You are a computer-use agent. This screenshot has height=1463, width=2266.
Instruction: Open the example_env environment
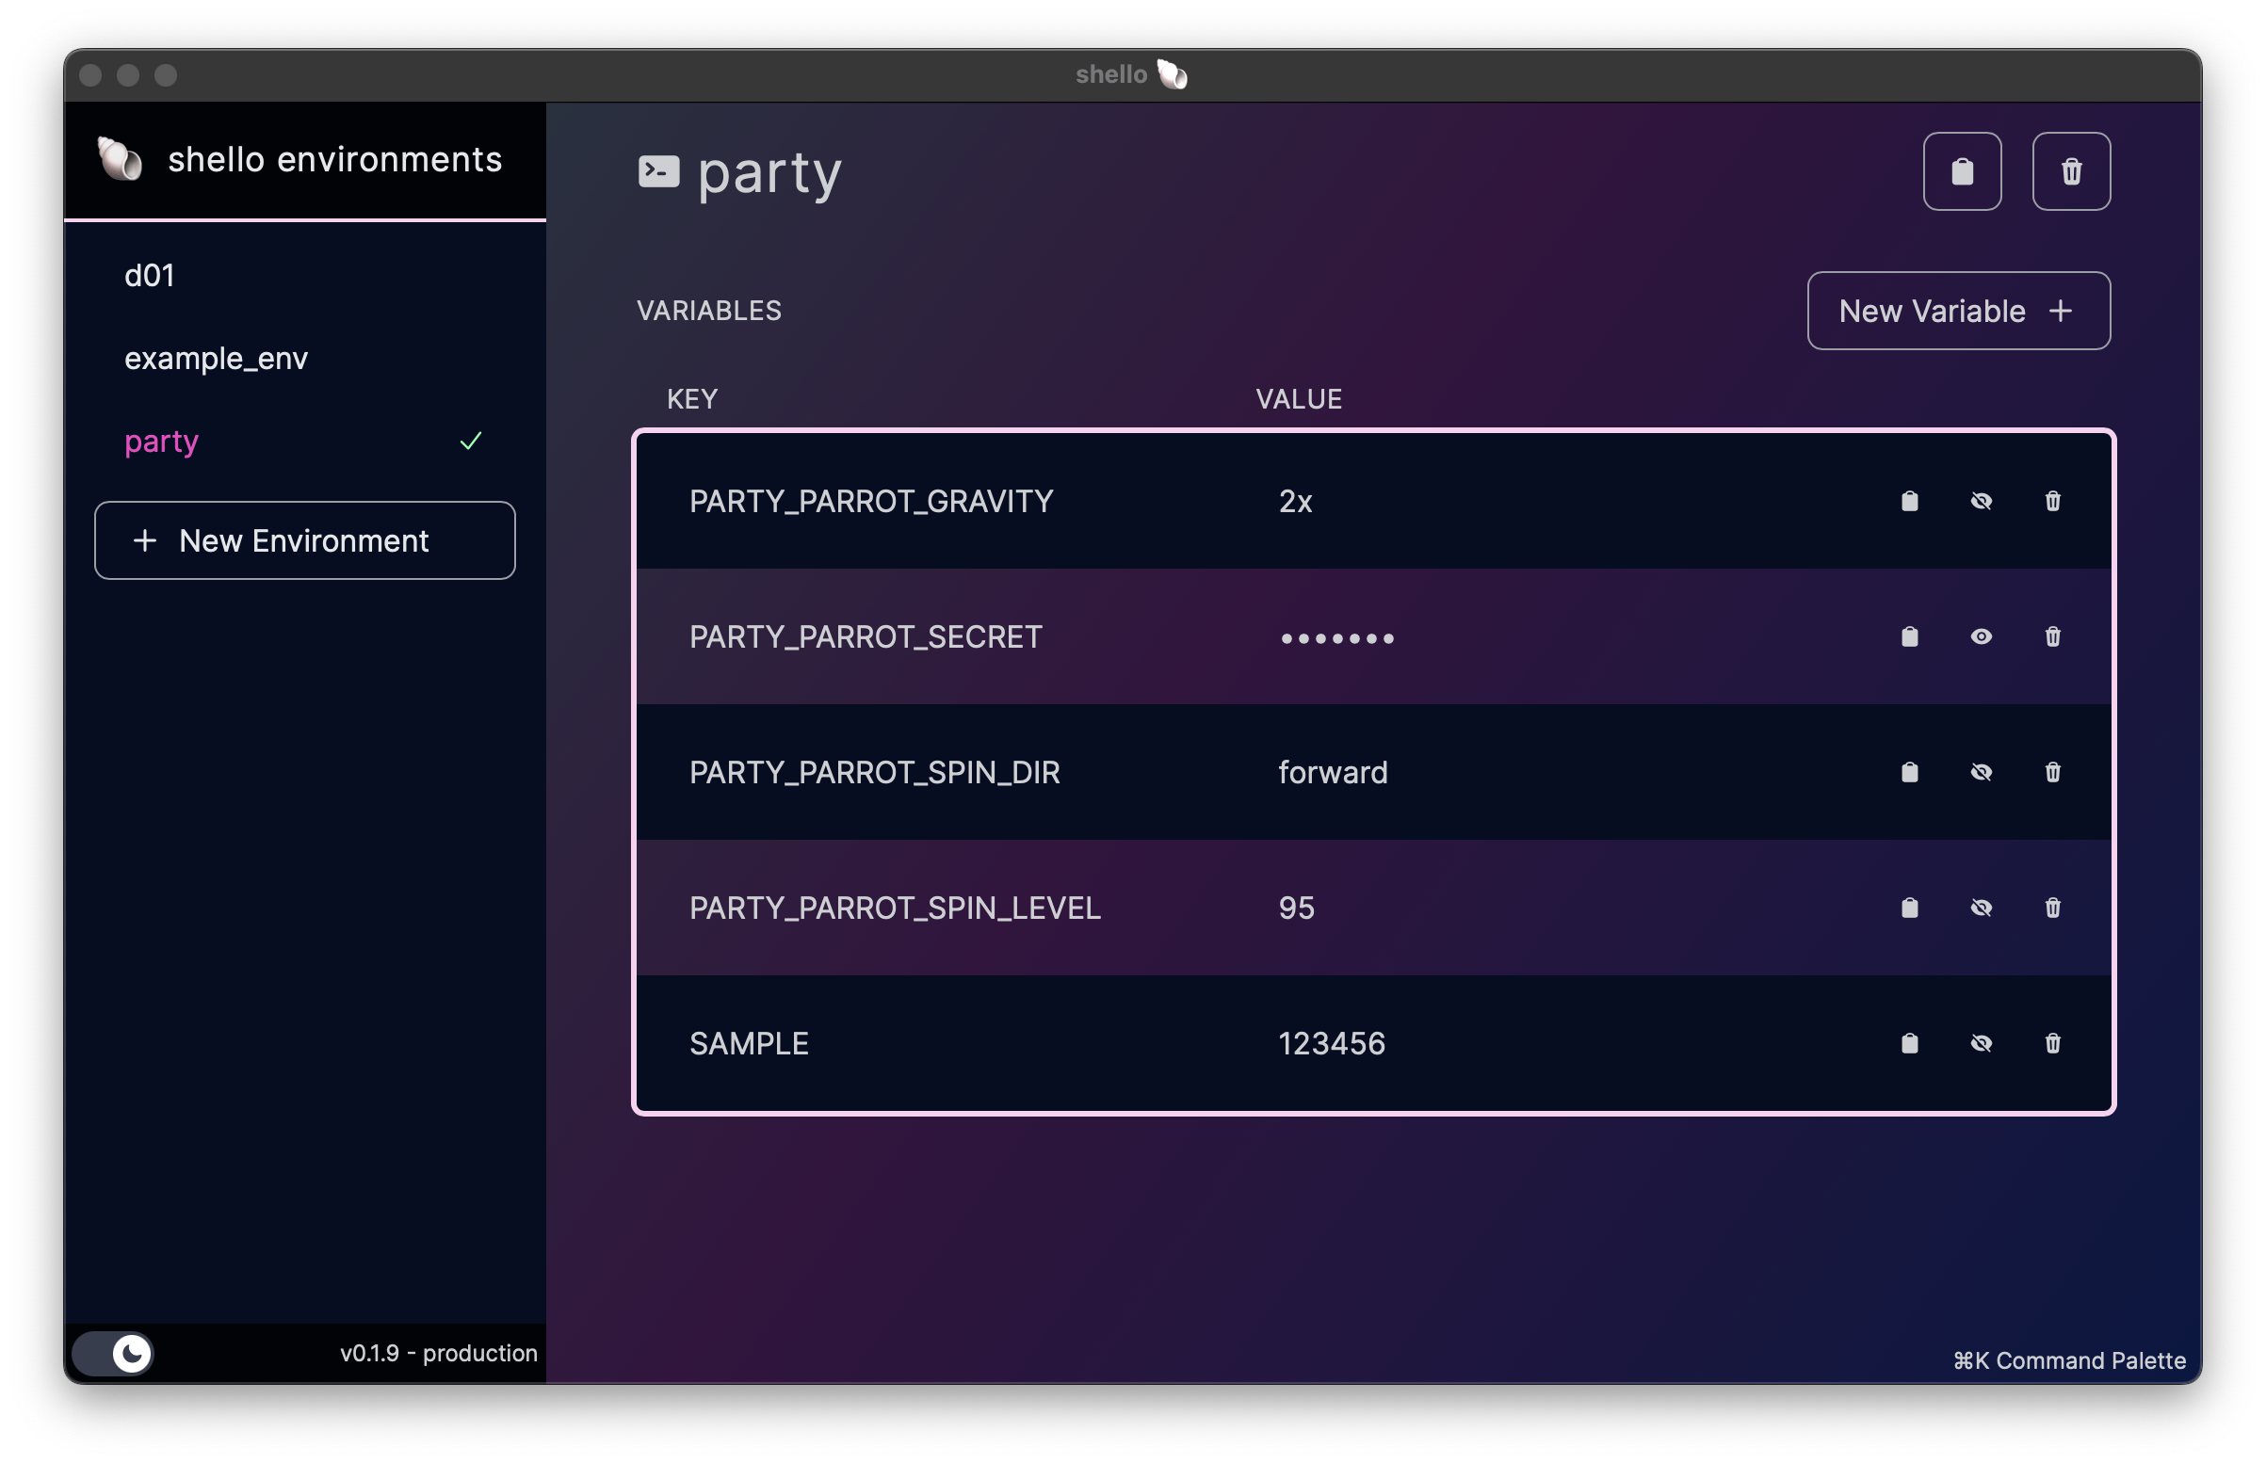click(x=216, y=358)
